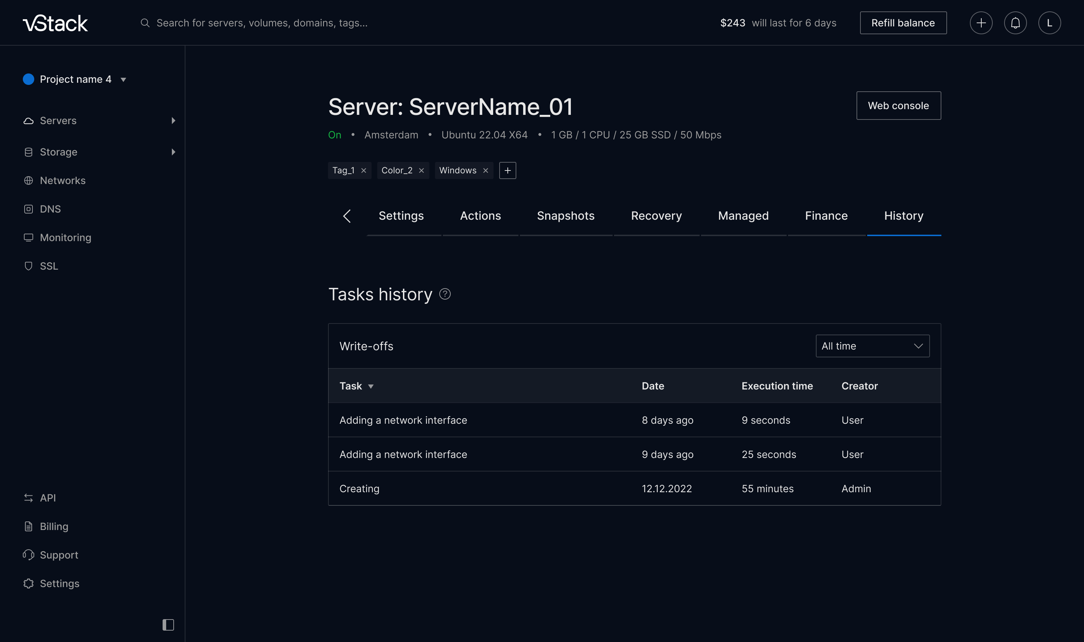The width and height of the screenshot is (1084, 642).
Task: Open the Monitoring sidebar item
Action: coord(65,238)
